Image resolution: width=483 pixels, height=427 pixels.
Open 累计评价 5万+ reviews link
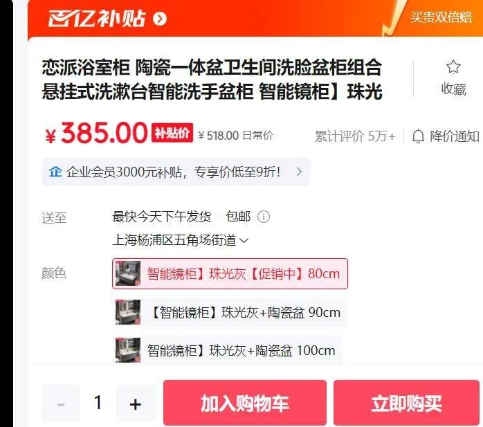(x=355, y=136)
